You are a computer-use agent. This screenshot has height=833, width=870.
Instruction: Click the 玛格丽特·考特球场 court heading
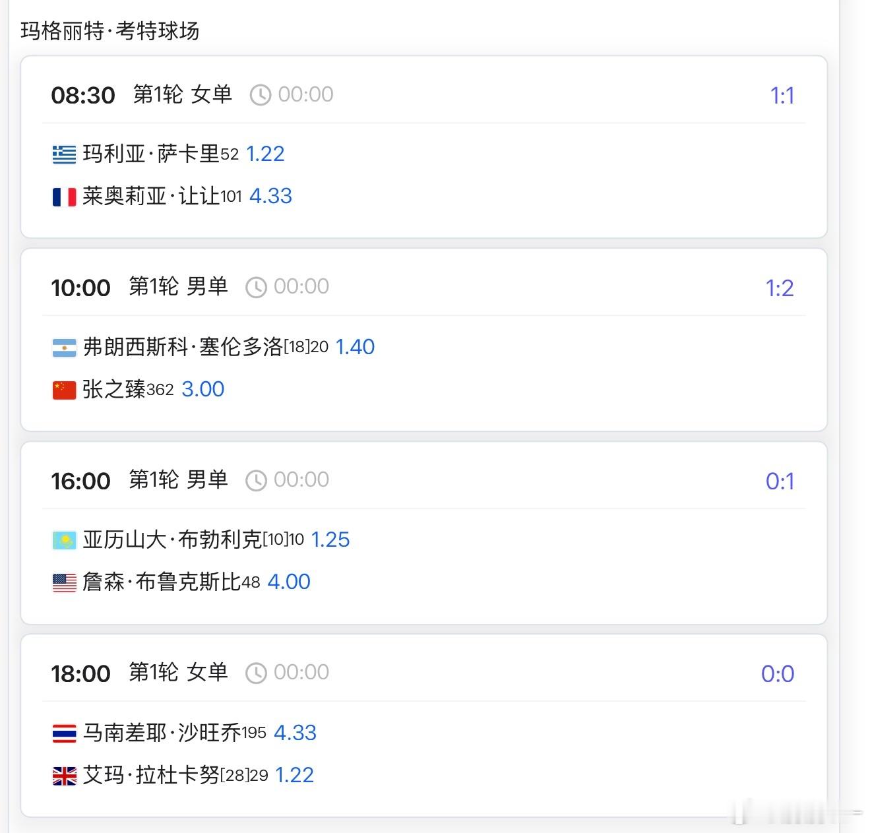tap(109, 31)
